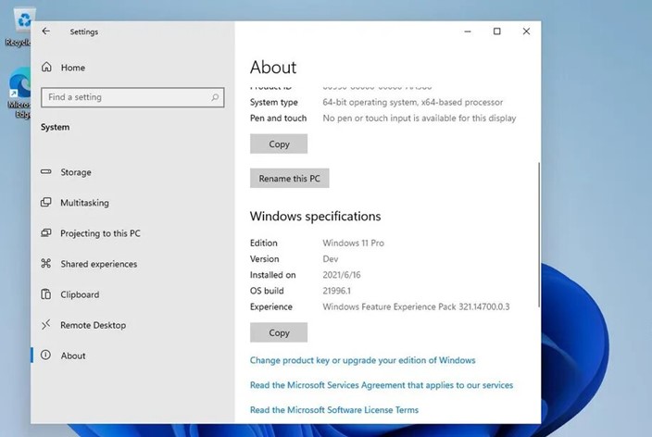This screenshot has width=652, height=437.
Task: Click the search magnifier icon
Action: 215,97
